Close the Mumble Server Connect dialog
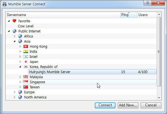The image size is (167, 114). coord(158,3)
